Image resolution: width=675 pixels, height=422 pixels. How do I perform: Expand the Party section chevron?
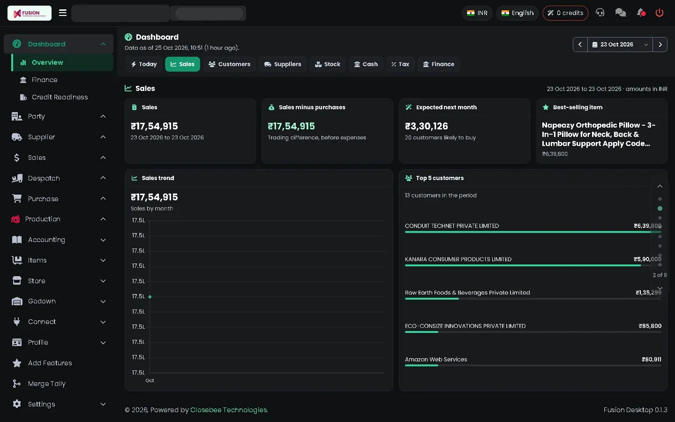point(103,116)
